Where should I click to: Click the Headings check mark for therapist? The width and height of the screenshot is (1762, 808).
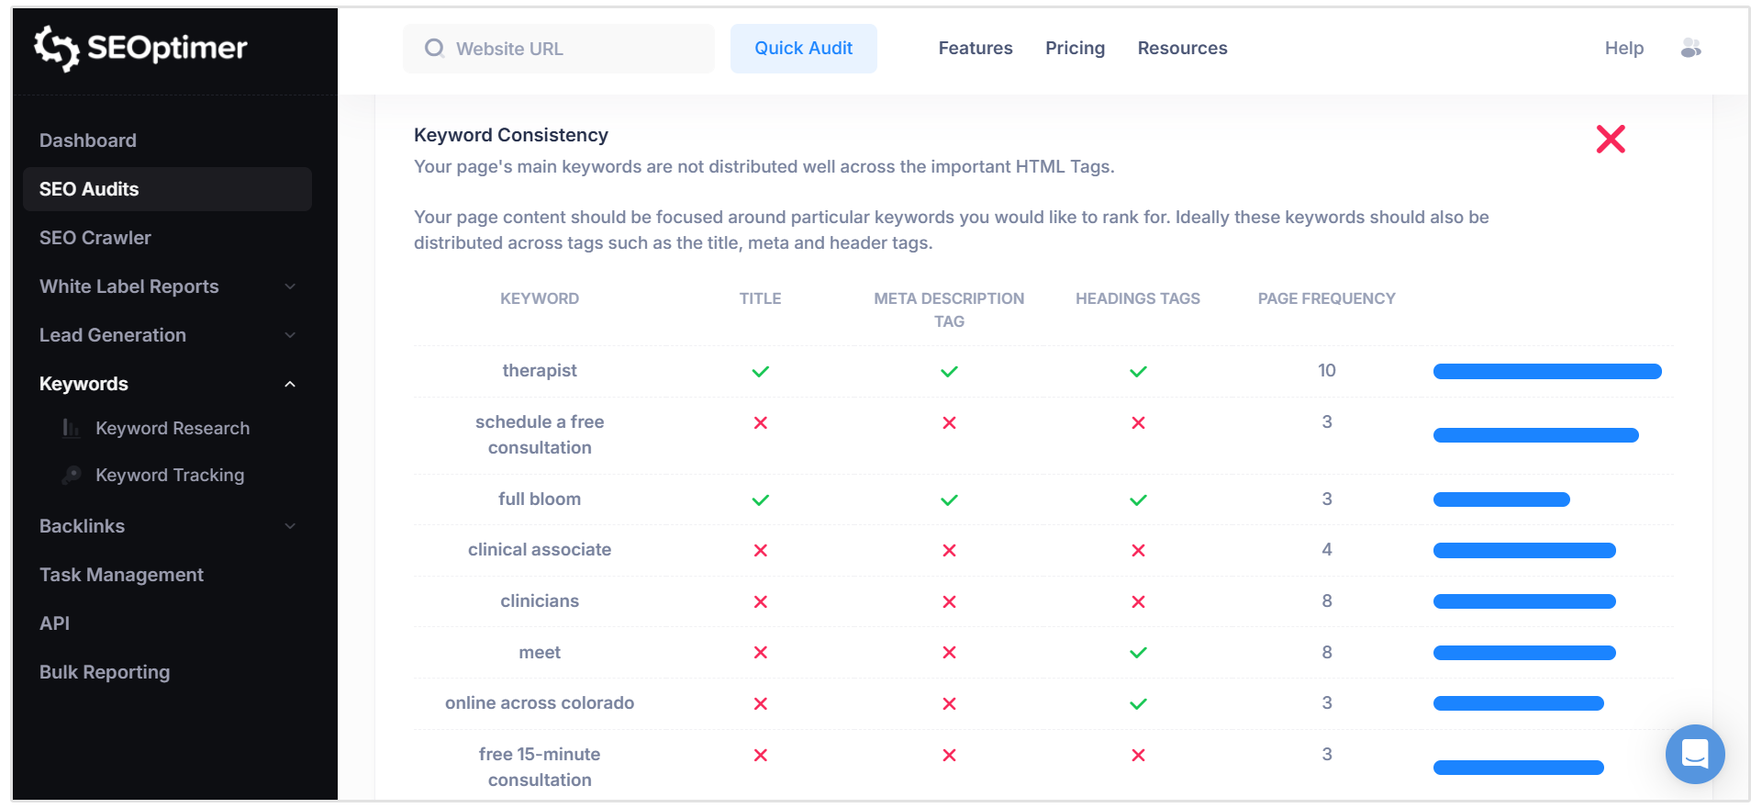pyautogui.click(x=1138, y=371)
